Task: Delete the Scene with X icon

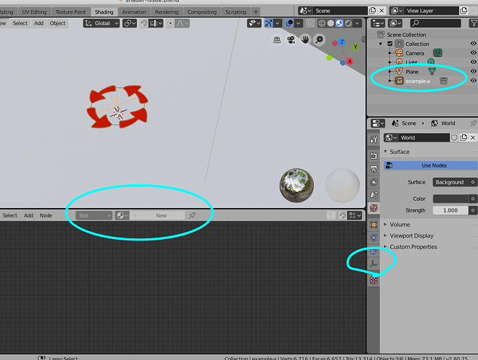Action: [x=382, y=11]
